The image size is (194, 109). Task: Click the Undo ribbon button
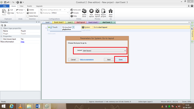tap(20, 10)
